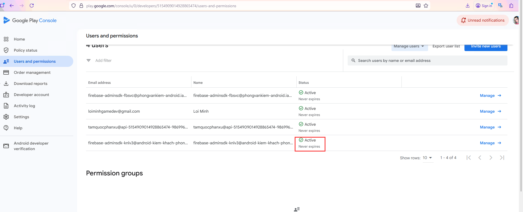The height and width of the screenshot is (212, 523).
Task: Go to next page of users
Action: pyautogui.click(x=491, y=158)
